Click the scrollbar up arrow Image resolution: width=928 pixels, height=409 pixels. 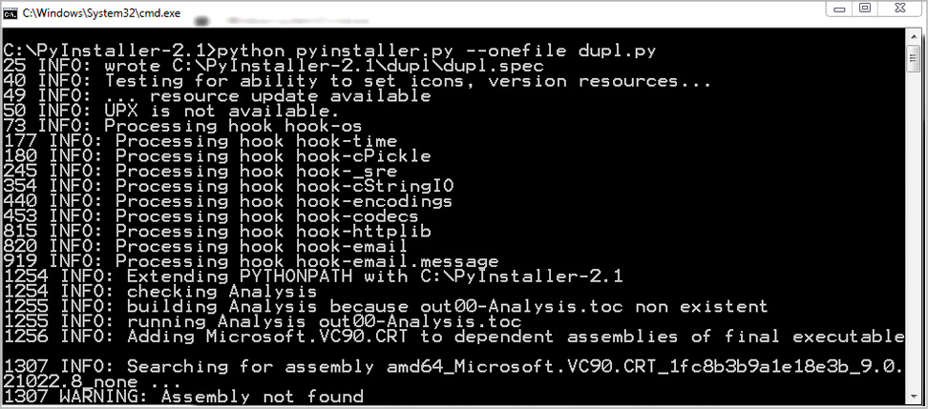click(914, 38)
